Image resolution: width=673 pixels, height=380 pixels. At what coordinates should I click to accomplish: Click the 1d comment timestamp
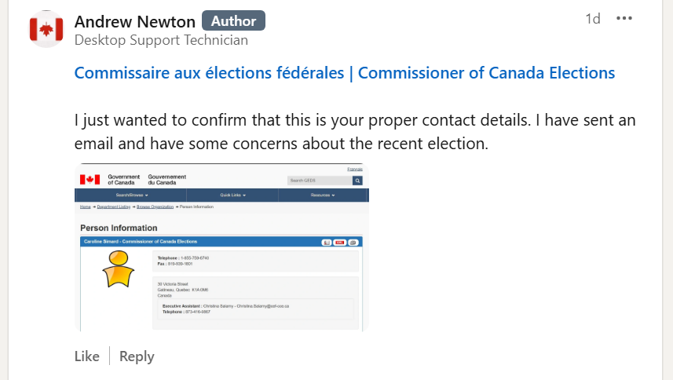[593, 19]
